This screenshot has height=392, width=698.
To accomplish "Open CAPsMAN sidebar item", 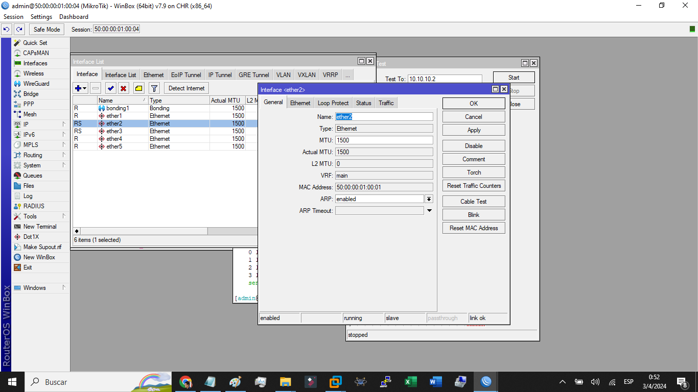I will [x=36, y=53].
